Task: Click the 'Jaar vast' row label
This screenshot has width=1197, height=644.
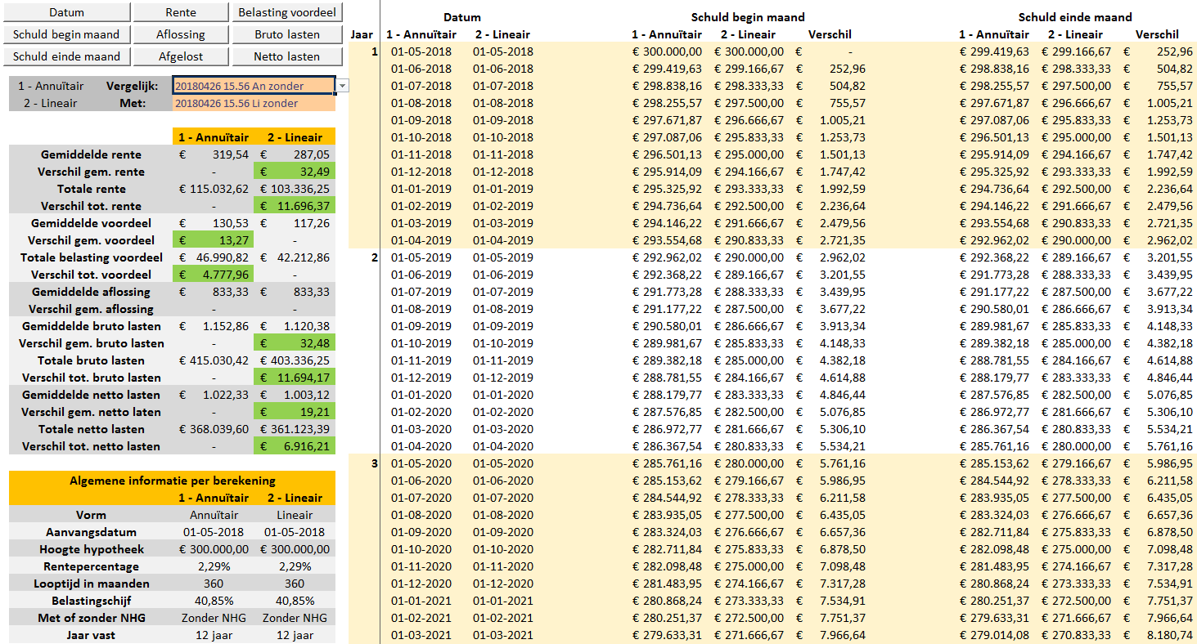Action: tap(91, 635)
